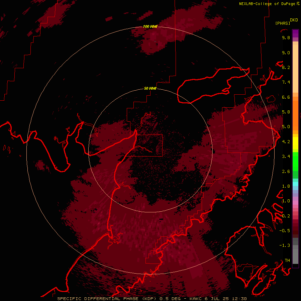Click the 5.8 legend value
Screen dimensions: 301x301
286,112
